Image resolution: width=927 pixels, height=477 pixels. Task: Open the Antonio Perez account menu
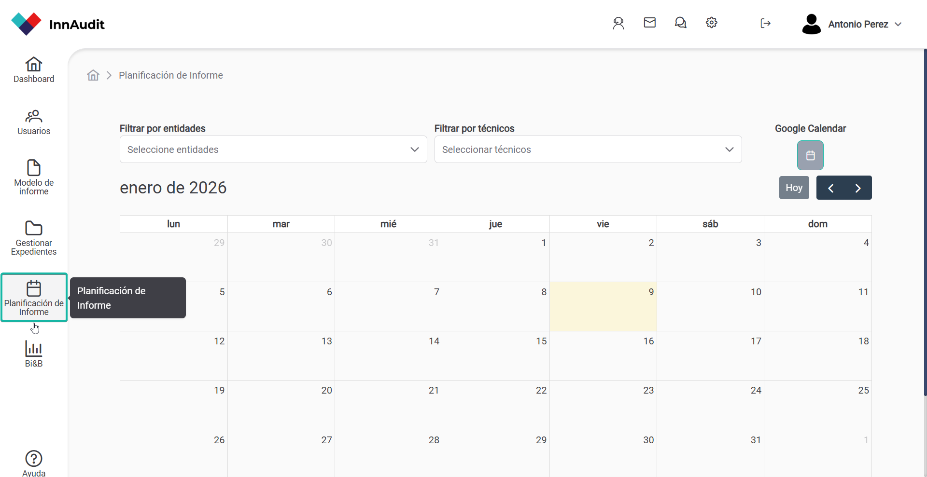[x=852, y=24]
